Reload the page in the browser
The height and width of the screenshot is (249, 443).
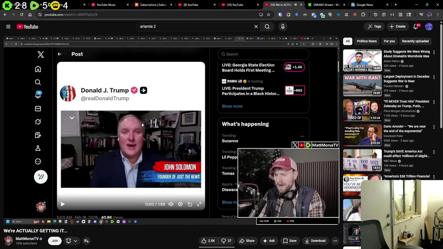tap(21, 15)
